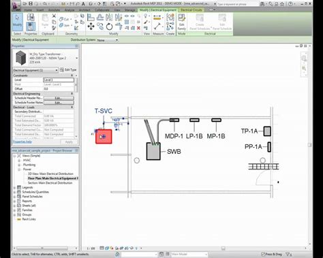This screenshot has height=258, width=323.
Task: Expand the Sheets (all) tree node
Action: click(14, 206)
